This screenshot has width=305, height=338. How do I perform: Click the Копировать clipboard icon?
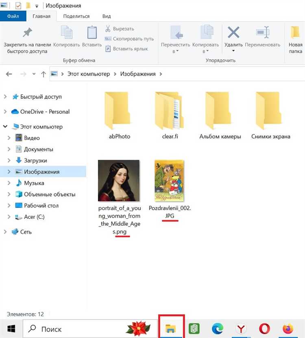pos(67,32)
